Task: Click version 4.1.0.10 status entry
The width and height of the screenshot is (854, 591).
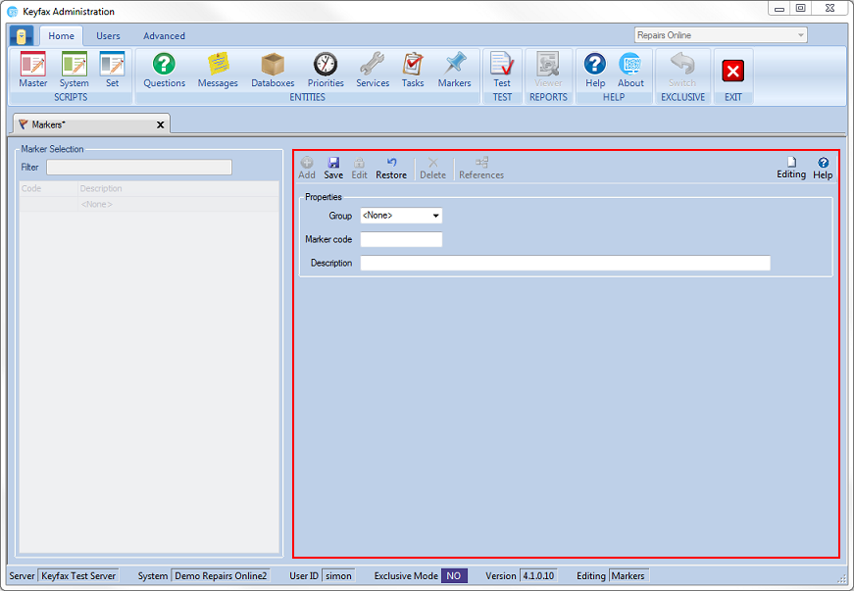Action: 538,575
